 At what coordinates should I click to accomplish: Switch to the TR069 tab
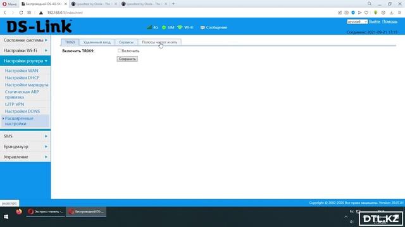[x=70, y=42]
